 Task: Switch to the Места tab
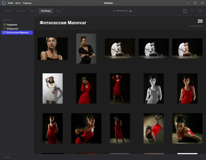(x=33, y=11)
